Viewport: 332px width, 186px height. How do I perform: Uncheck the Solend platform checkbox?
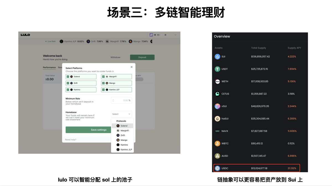(68, 77)
